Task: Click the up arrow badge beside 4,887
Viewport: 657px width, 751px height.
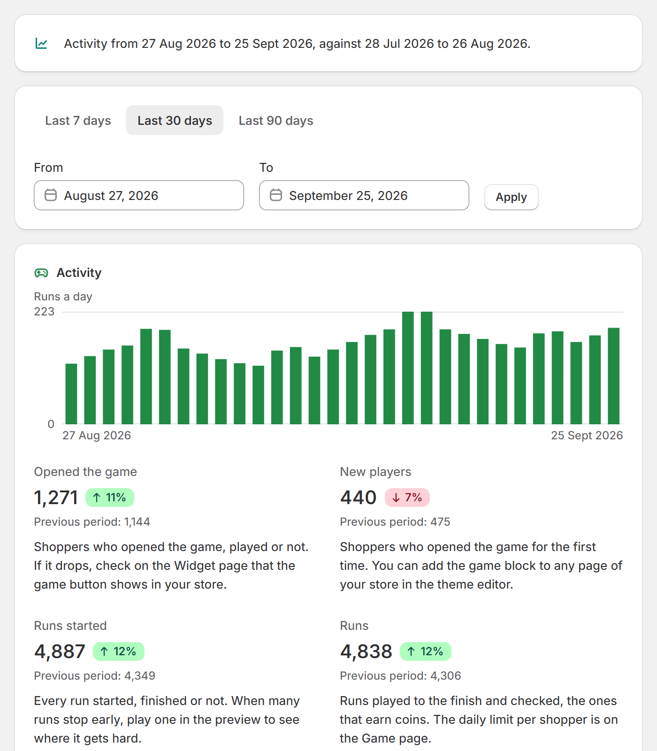Action: point(119,651)
